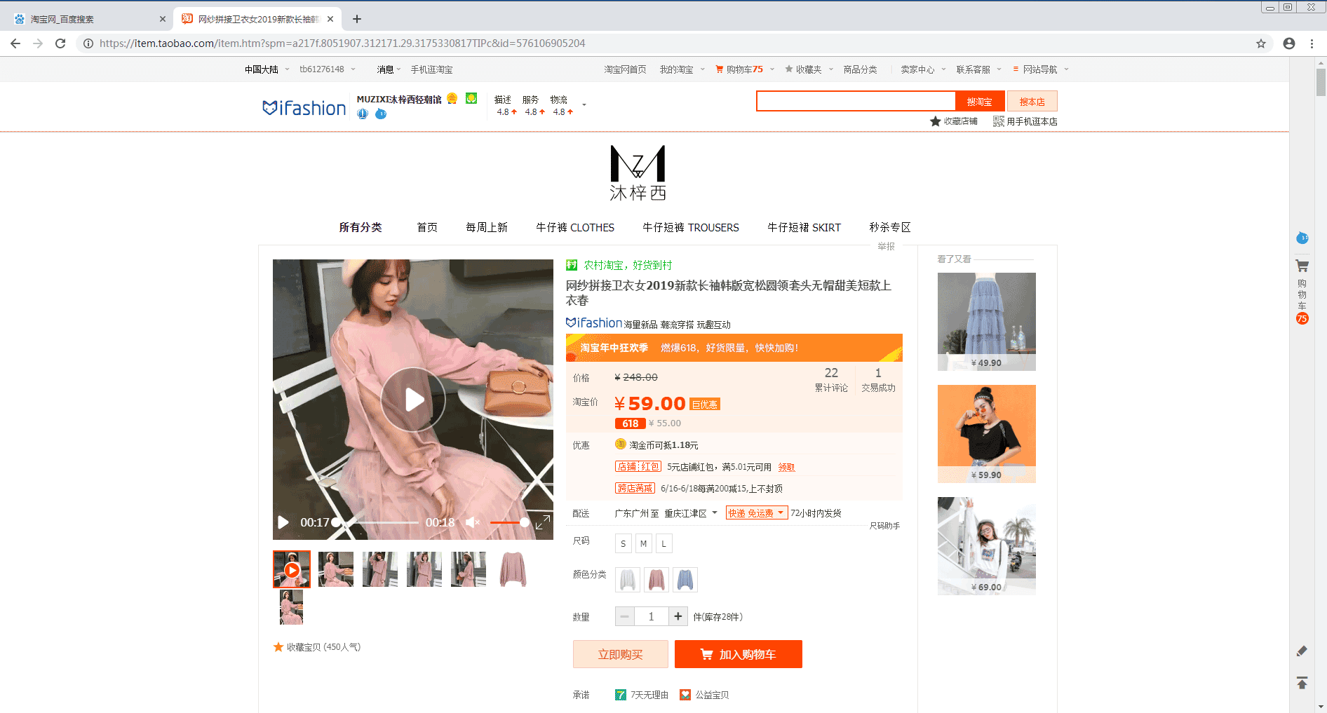Screen dimensions: 1327x713
Task: Open the 每周上新 store tab
Action: [x=486, y=227]
